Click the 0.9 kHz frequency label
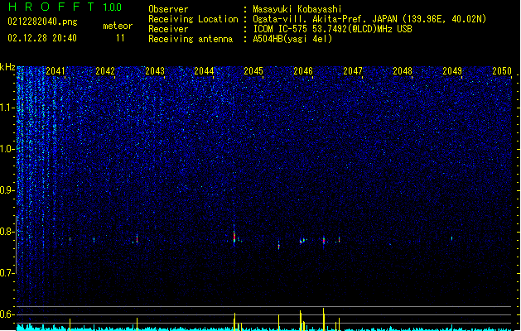The height and width of the screenshot is (331, 521). 7,190
